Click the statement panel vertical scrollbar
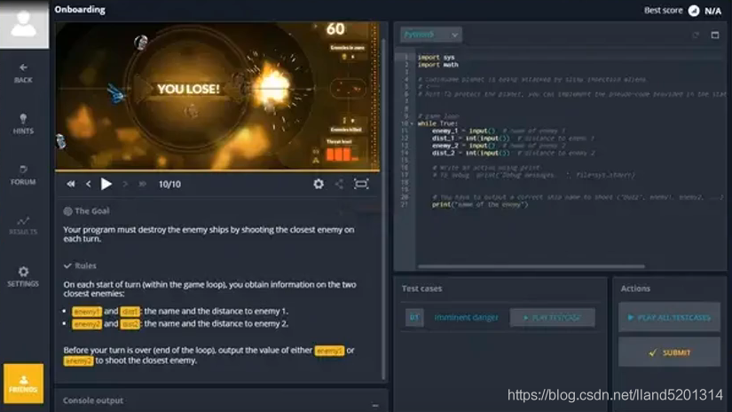 pyautogui.click(x=383, y=210)
